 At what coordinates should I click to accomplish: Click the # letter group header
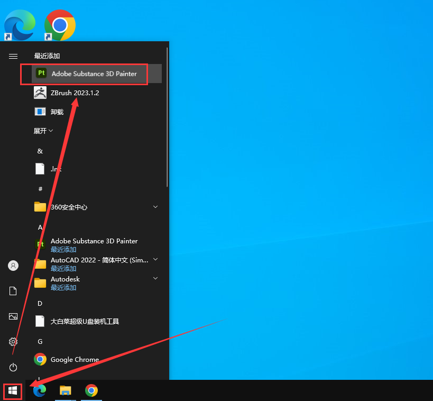point(40,189)
